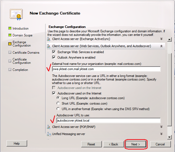Click the yellow Exchange Configuration step indicator
Image resolution: width=175 pixels, height=152 pixels.
click(10, 44)
